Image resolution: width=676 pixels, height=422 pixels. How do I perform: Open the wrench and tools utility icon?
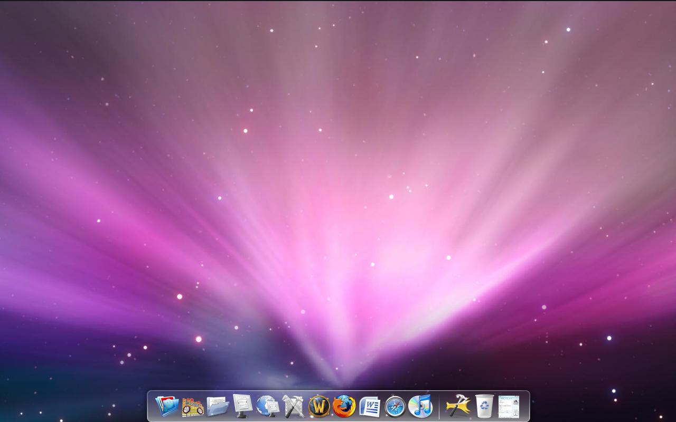[294, 406]
